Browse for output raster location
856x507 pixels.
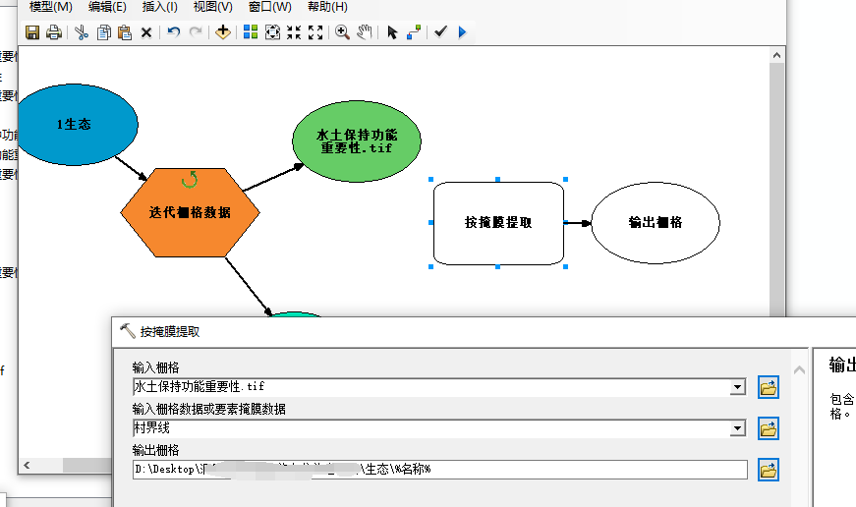[769, 470]
